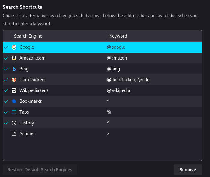This screenshot has width=210, height=177.
Task: Select the @duckduckgo, @ddg keyword cell
Action: [x=128, y=80]
